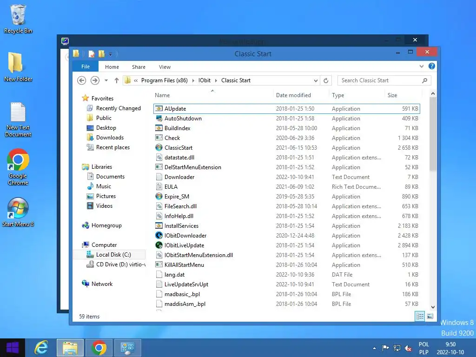This screenshot has height=357, width=476.
Task: Expand arrow after Program Files (x86)
Action: pyautogui.click(x=193, y=80)
